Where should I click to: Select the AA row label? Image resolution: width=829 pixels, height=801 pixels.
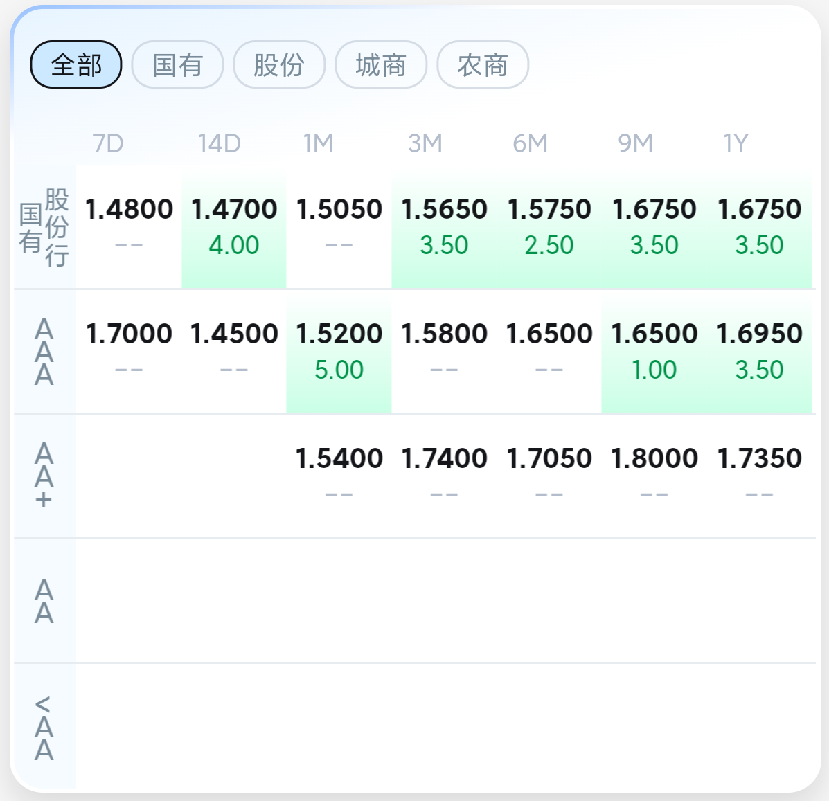pos(44,601)
